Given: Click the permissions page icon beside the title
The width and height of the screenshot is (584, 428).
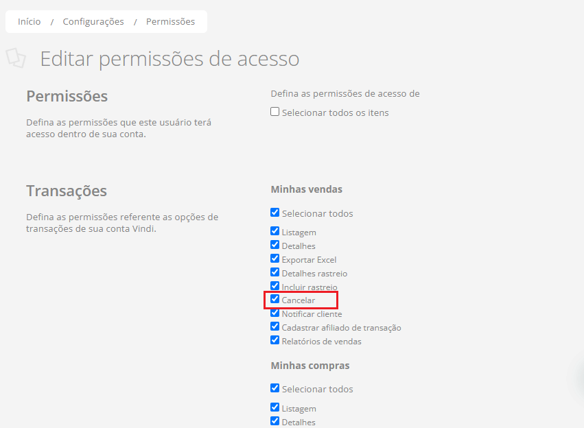Looking at the screenshot, I should click(x=16, y=58).
